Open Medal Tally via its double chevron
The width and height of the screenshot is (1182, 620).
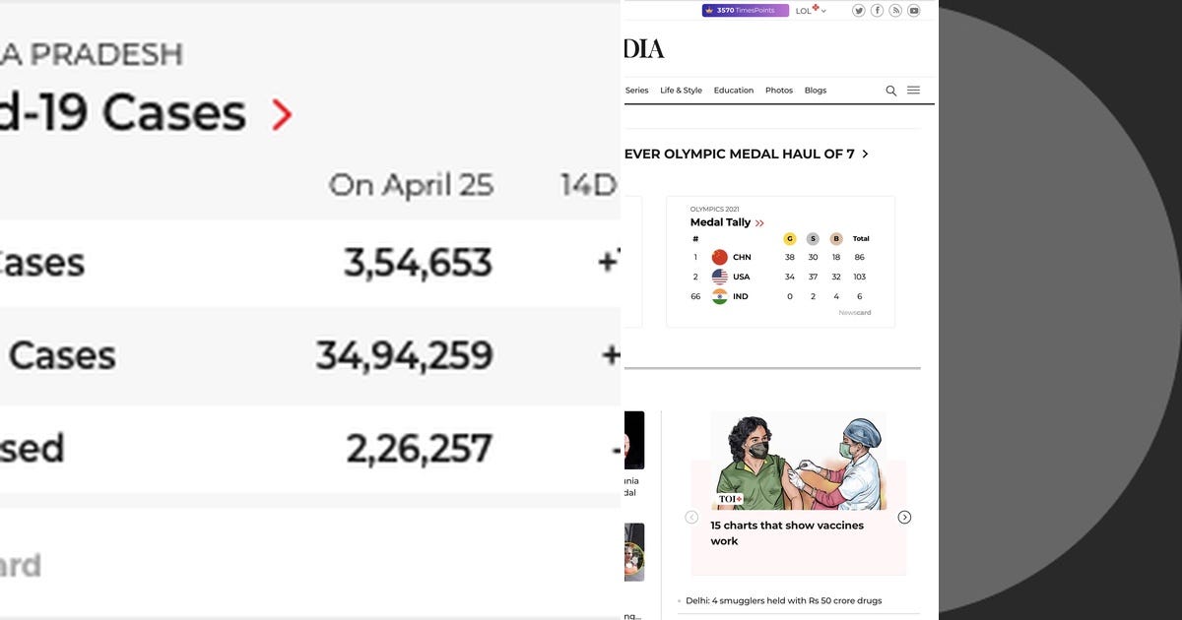click(x=758, y=222)
